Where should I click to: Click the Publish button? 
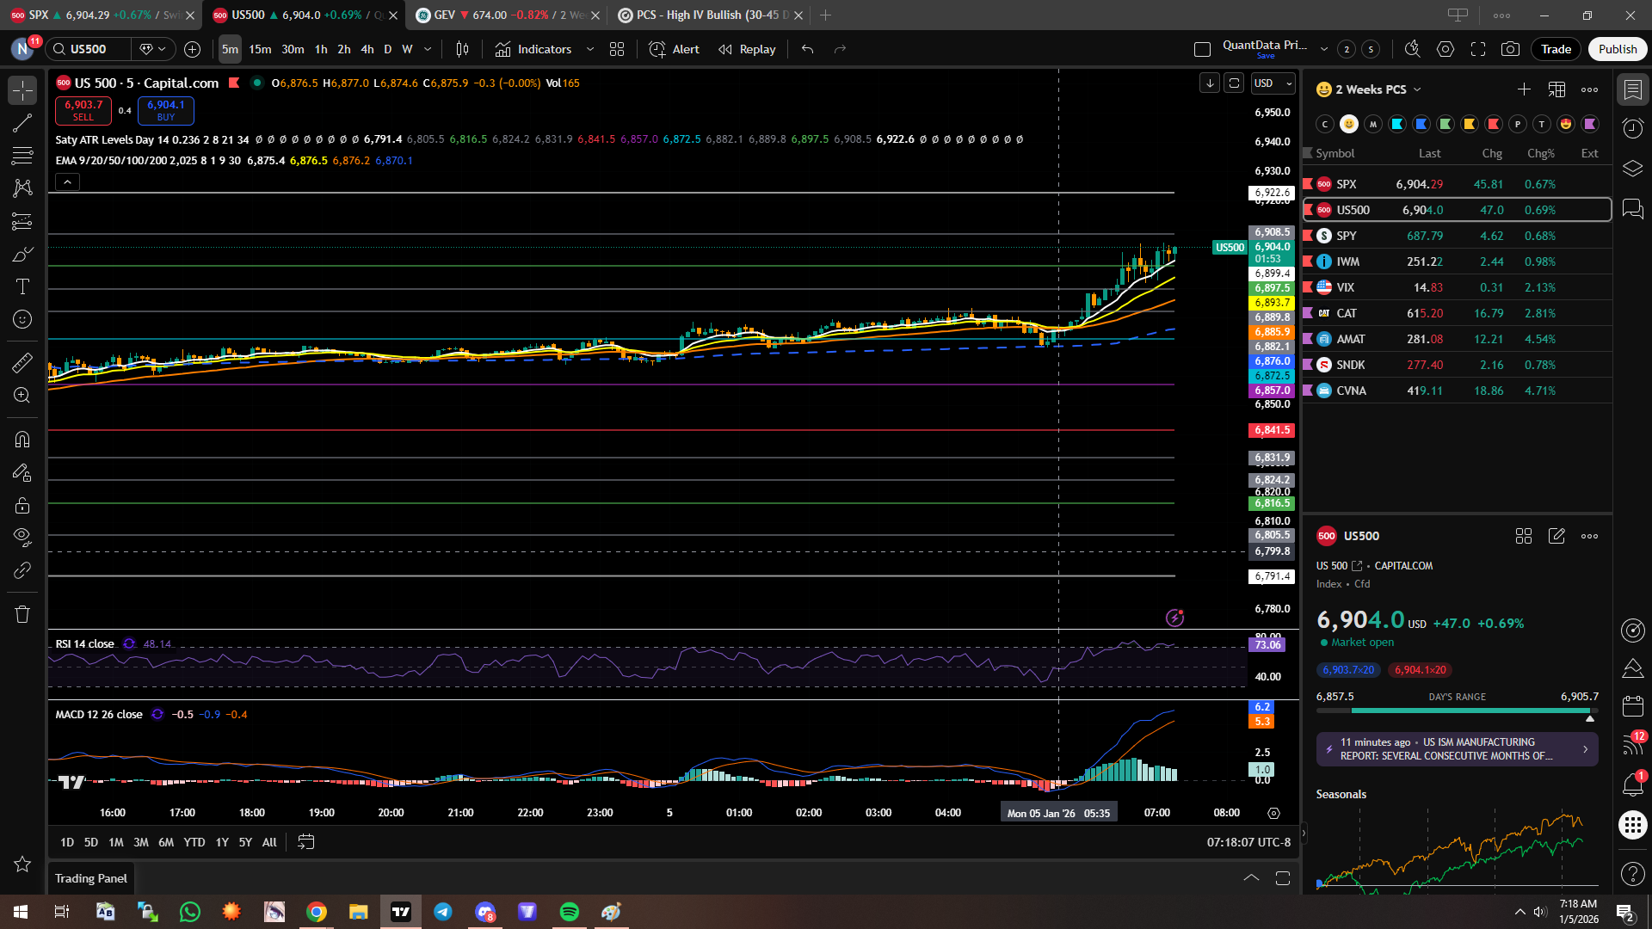click(1618, 49)
